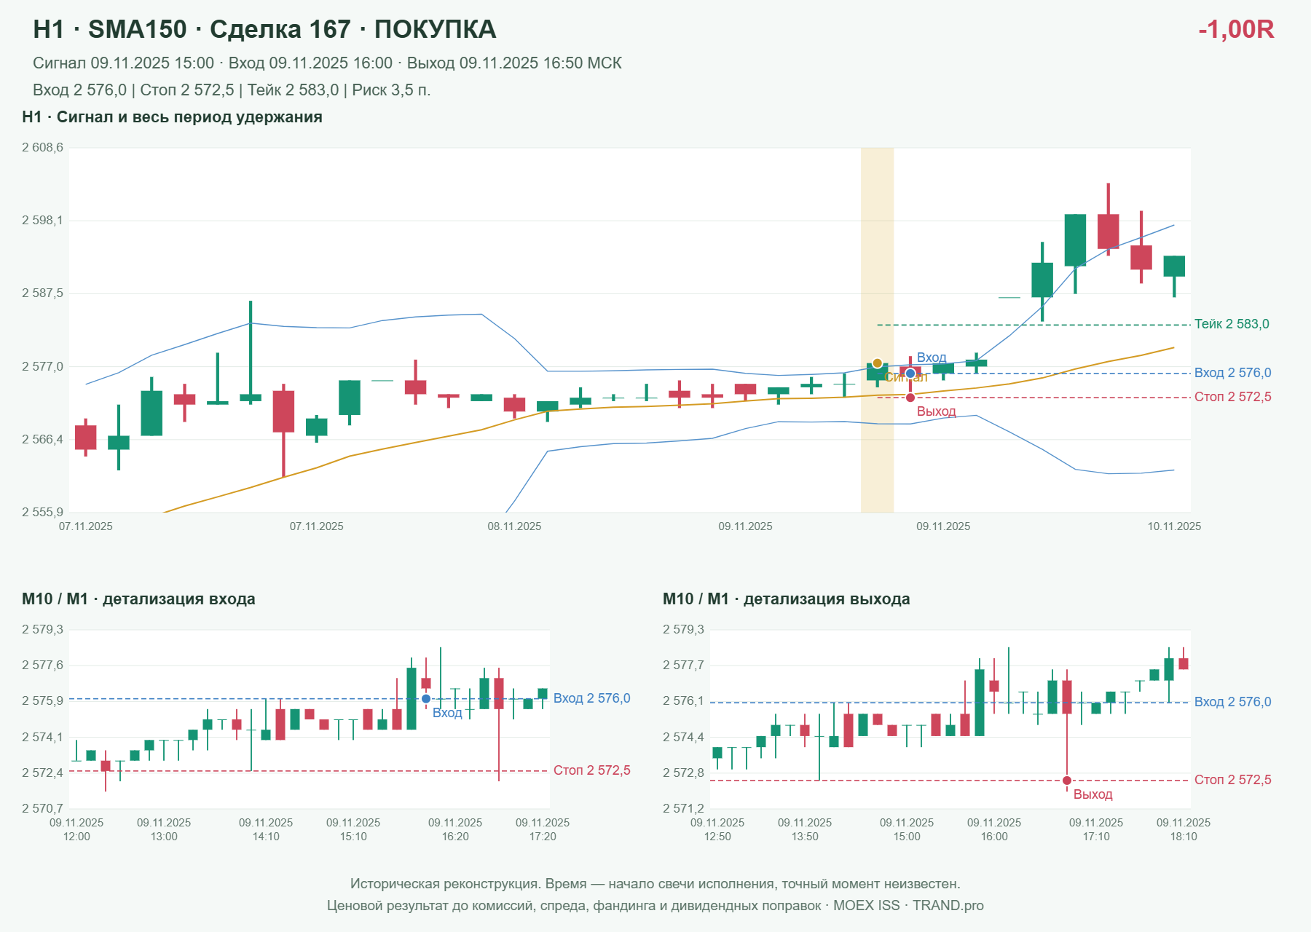Screen dimensions: 1311x932
Task: Click the '09.11.2025 16:20' time label
Action: tap(455, 829)
